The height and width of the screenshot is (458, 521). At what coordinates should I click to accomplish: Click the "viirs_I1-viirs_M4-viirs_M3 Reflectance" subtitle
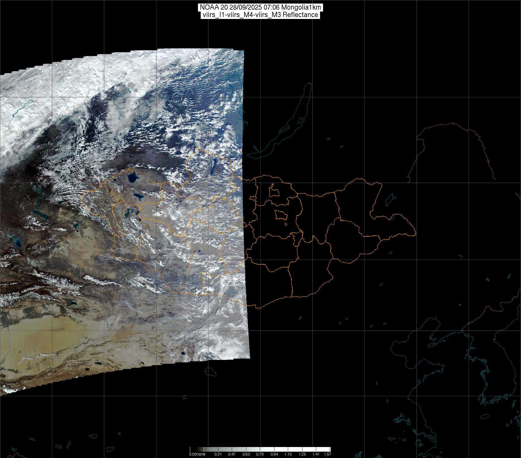[260, 15]
